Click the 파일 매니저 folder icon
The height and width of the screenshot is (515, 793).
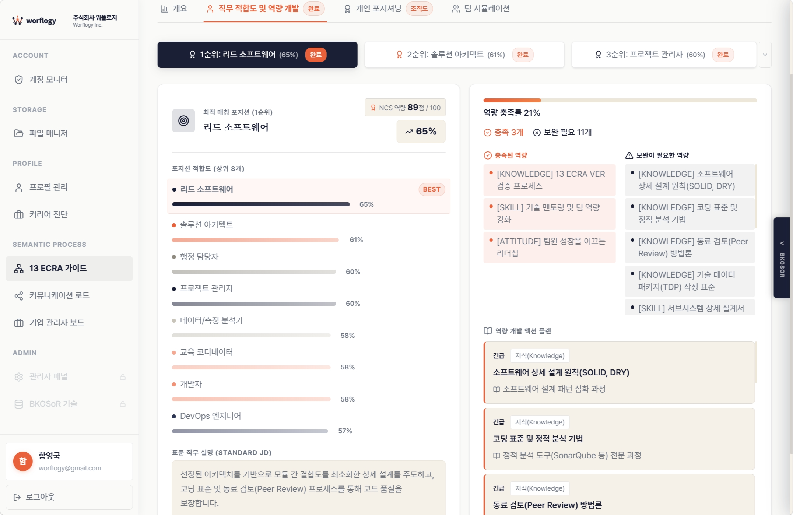coord(19,133)
